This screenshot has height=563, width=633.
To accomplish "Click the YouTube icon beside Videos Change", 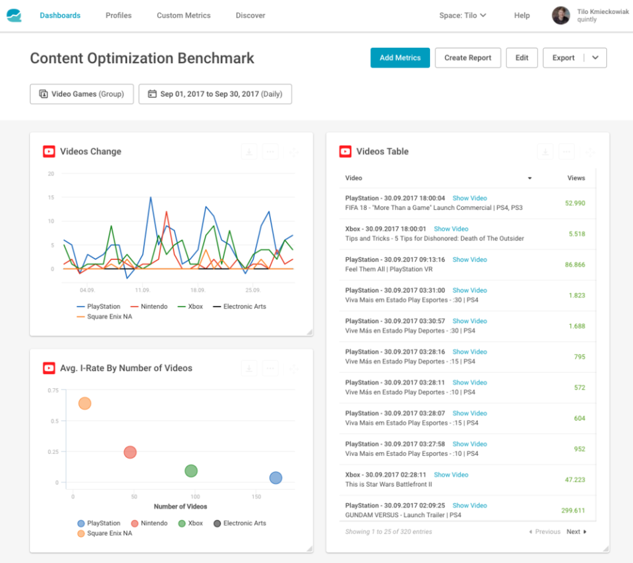I will tap(49, 152).
